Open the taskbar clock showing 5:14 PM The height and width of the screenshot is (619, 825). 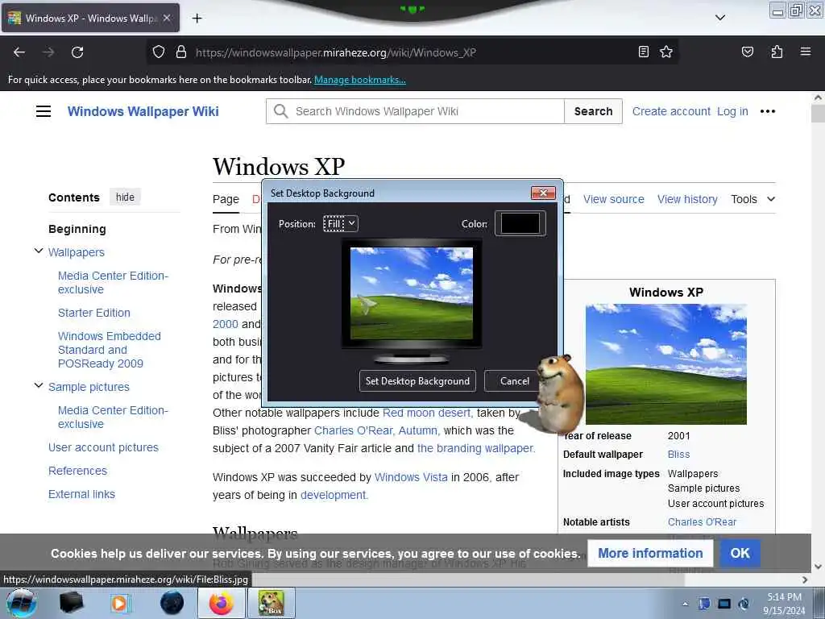784,604
